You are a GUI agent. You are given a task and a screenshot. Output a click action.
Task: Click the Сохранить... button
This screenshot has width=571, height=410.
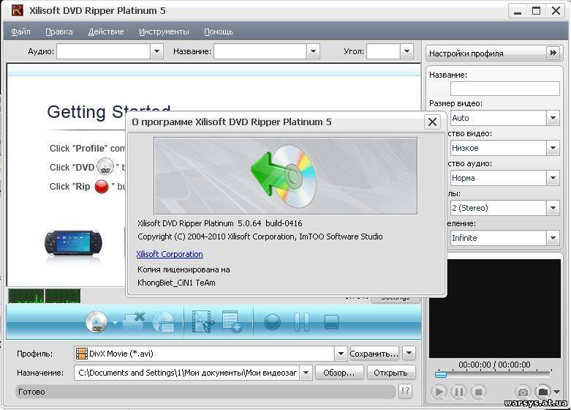[x=374, y=354]
